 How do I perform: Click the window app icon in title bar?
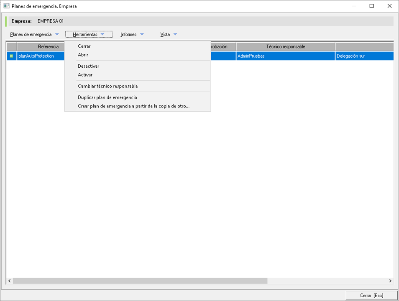pyautogui.click(x=6, y=6)
